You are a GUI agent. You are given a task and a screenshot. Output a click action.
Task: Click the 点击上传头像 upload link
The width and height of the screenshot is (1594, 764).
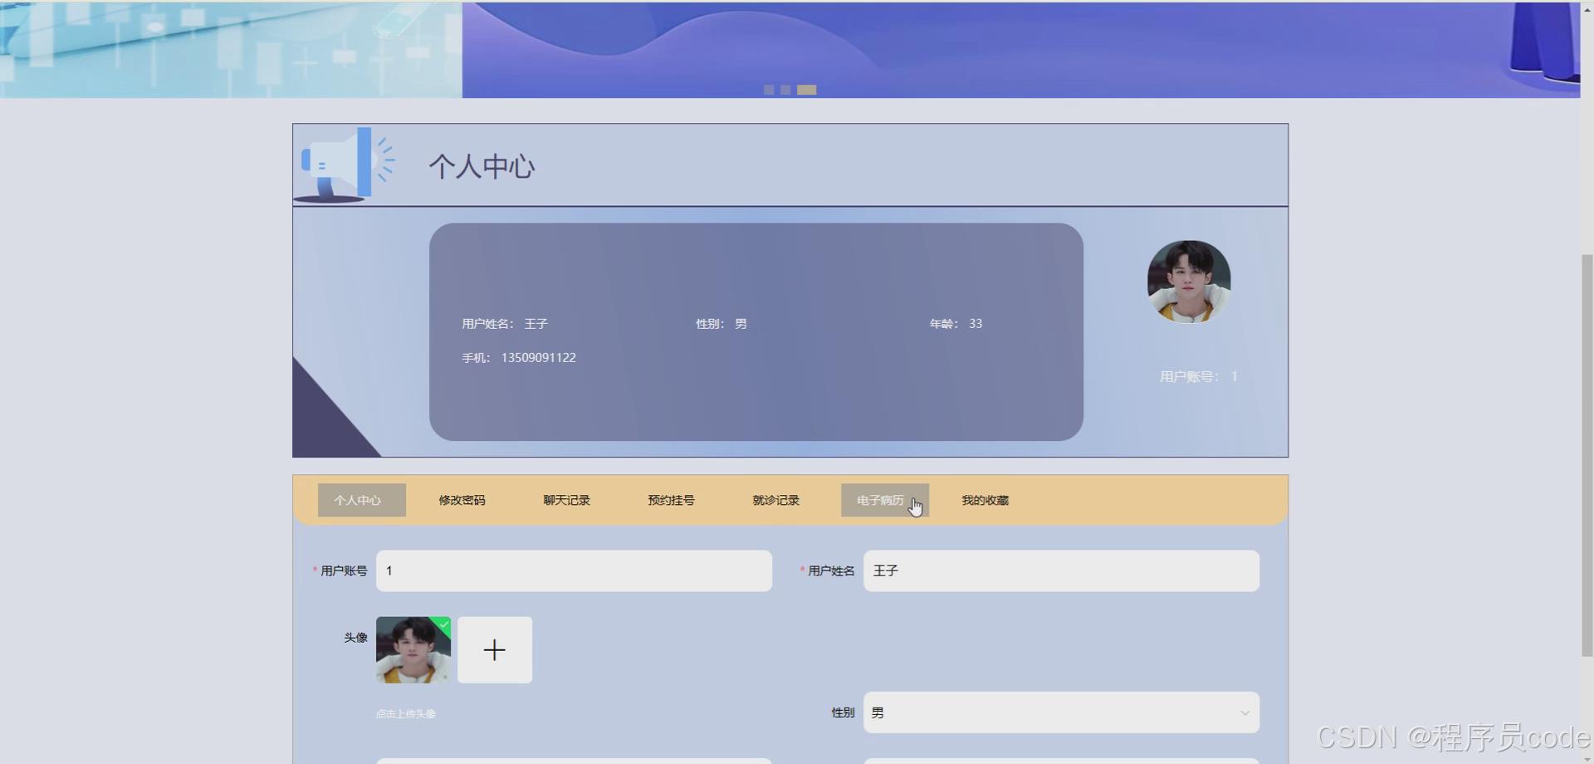(404, 713)
